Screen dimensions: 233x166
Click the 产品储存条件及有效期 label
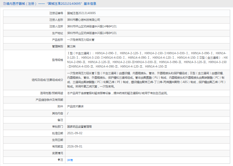49,100
